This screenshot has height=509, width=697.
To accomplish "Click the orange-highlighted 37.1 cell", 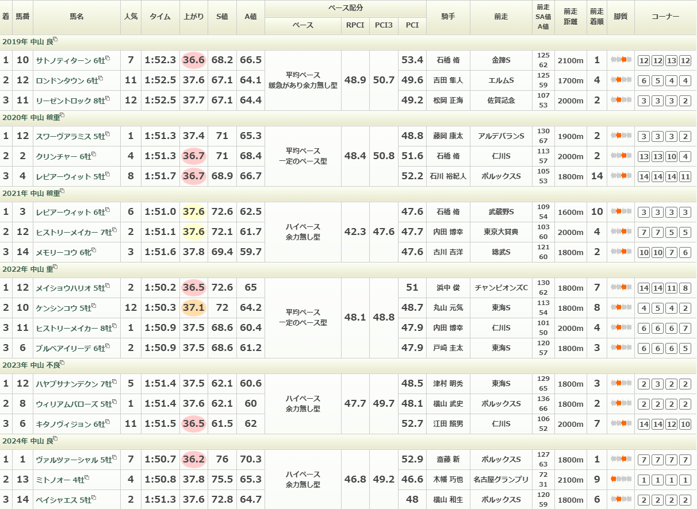I will 193,308.
